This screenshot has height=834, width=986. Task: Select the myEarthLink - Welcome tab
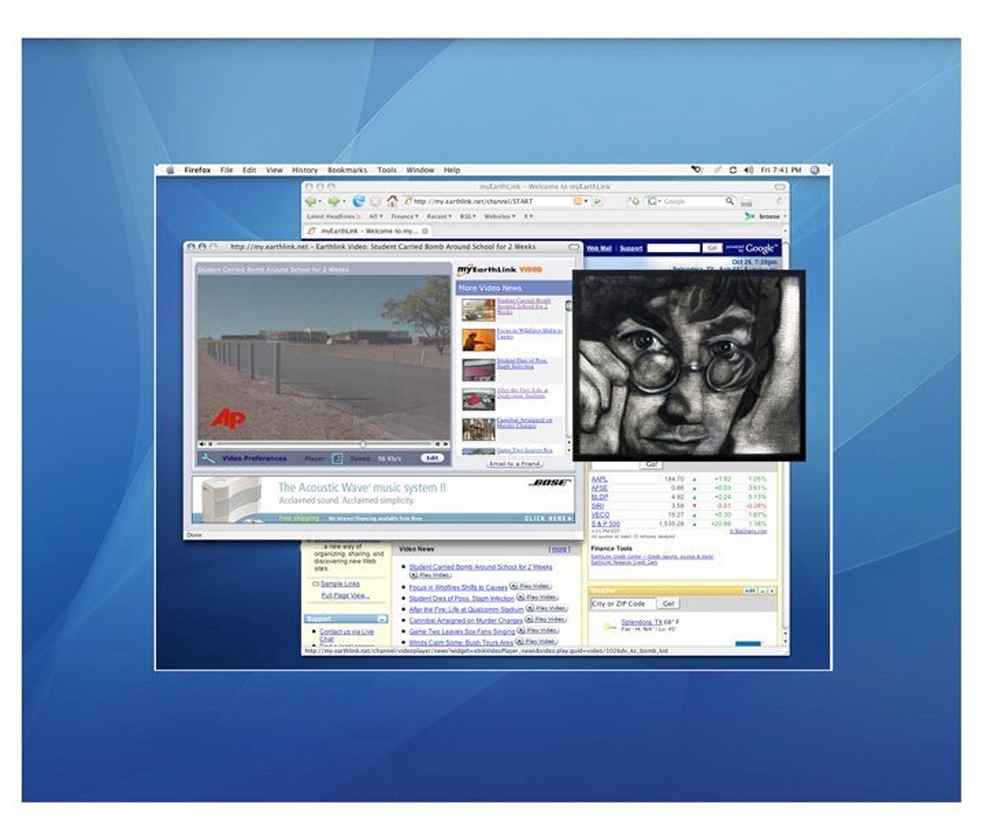click(x=368, y=231)
